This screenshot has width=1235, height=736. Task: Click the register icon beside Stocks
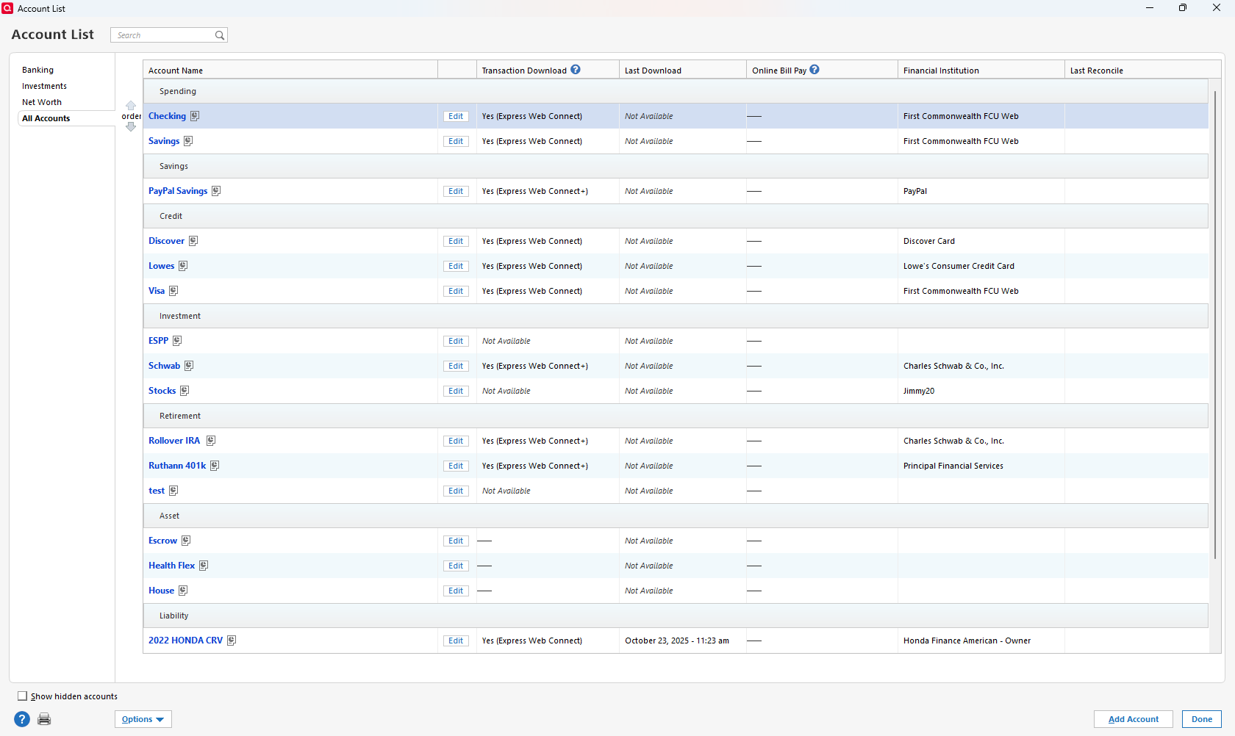tap(185, 391)
